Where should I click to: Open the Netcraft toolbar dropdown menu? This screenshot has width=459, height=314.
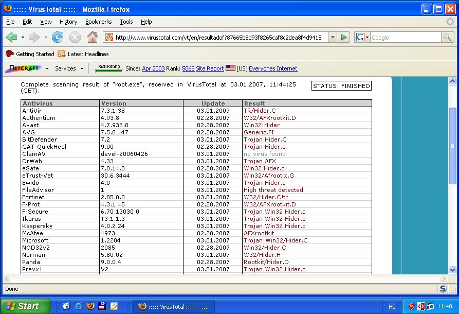pos(47,68)
